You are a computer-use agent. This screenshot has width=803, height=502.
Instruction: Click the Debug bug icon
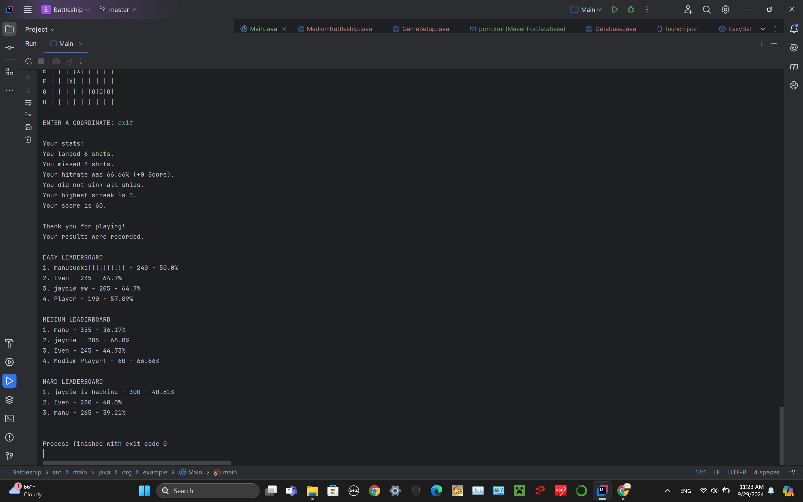point(631,10)
